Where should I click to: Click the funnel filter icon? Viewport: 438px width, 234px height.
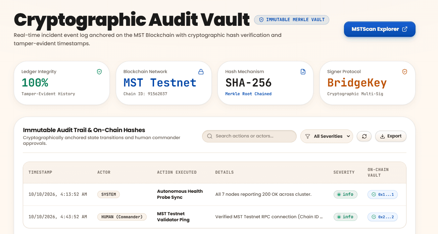(308, 136)
